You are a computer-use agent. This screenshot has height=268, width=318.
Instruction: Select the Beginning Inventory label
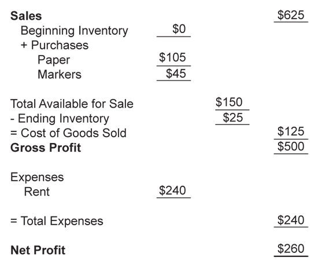pyautogui.click(x=74, y=31)
